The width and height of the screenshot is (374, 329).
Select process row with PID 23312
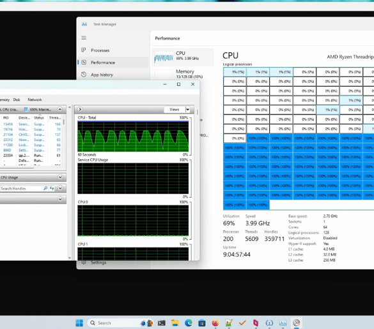(31, 140)
